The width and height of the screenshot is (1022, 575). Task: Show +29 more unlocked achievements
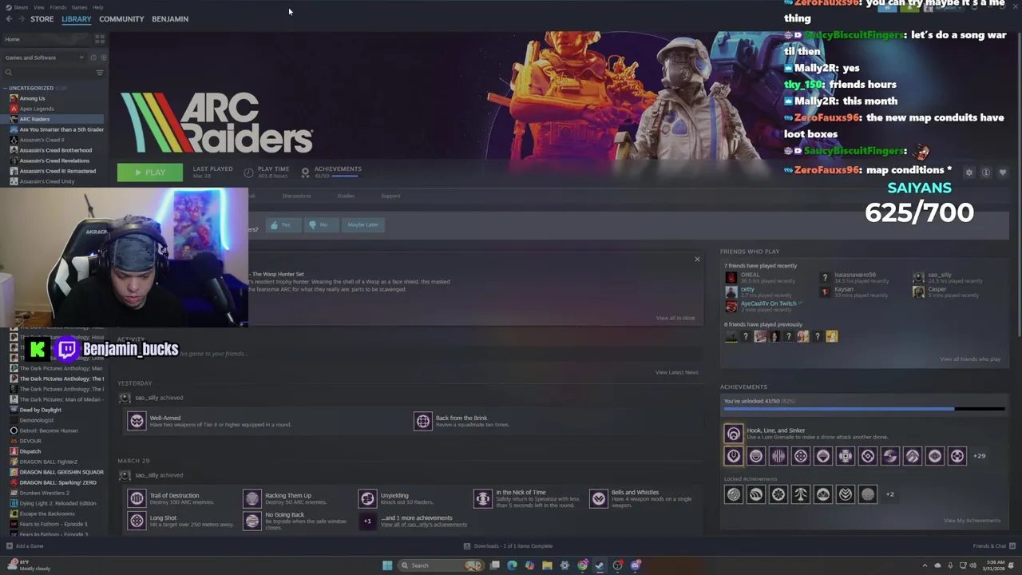point(979,456)
